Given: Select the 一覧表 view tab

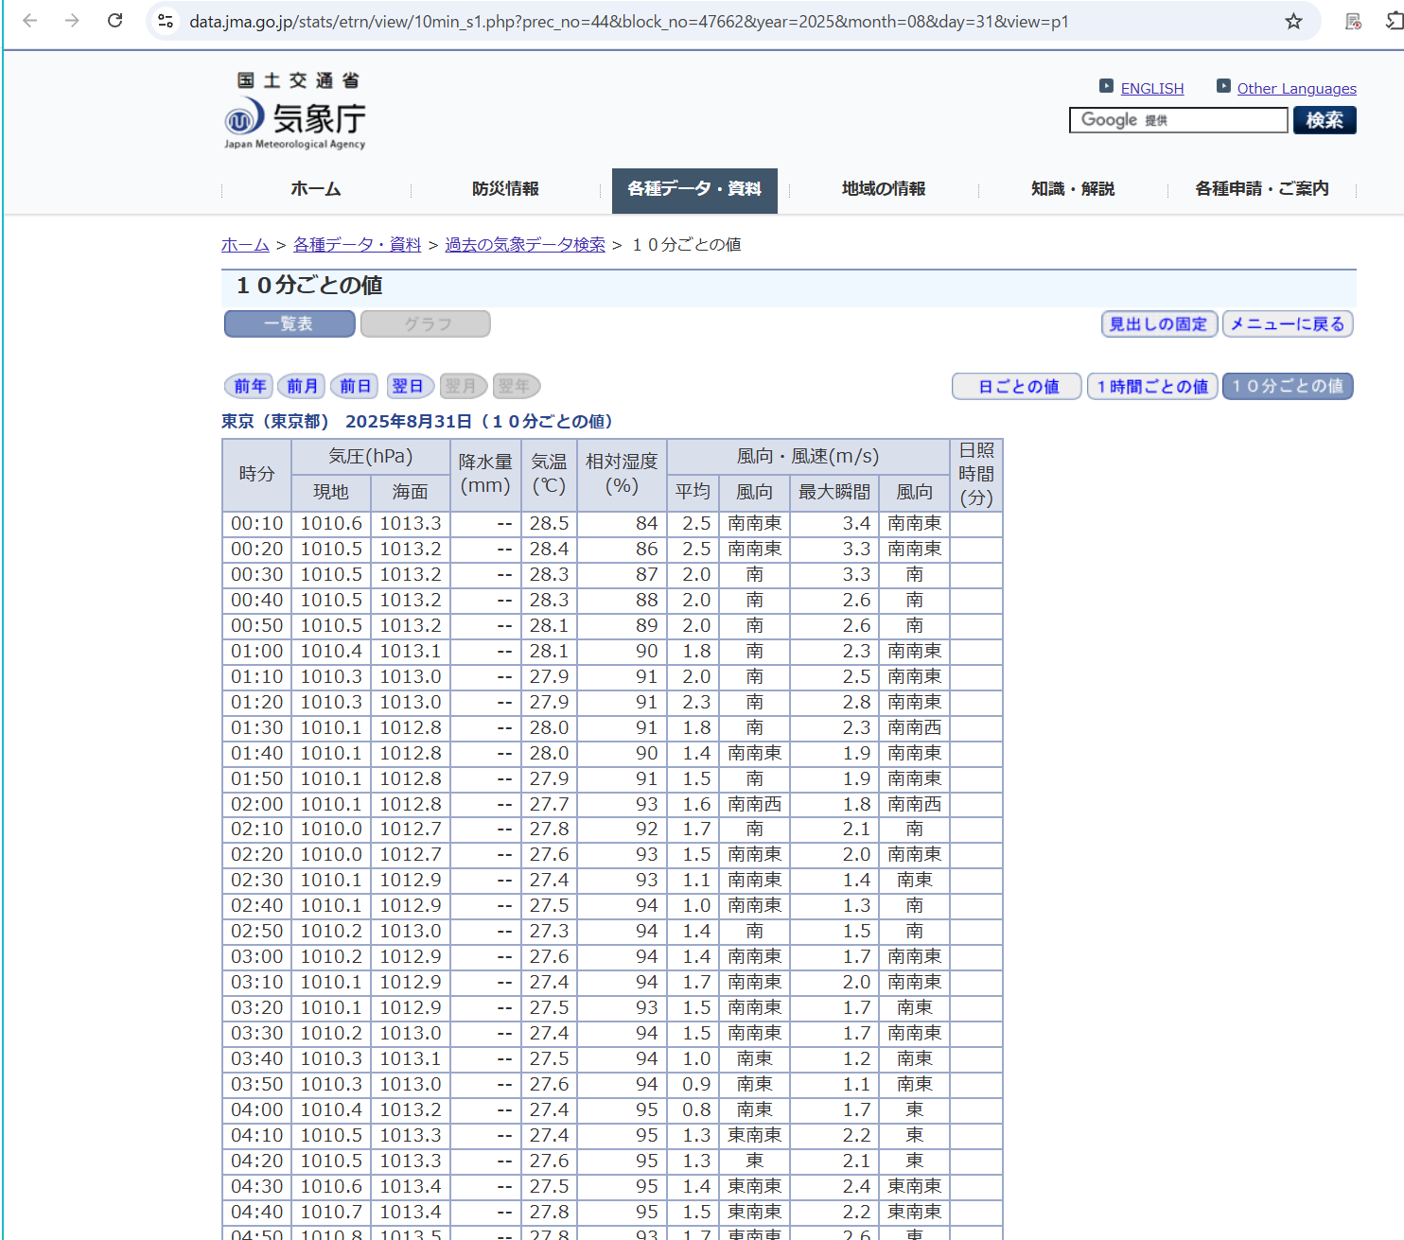Looking at the screenshot, I should 290,323.
